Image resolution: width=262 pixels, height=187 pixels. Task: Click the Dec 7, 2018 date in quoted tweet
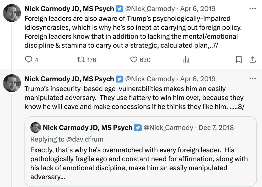point(216,128)
